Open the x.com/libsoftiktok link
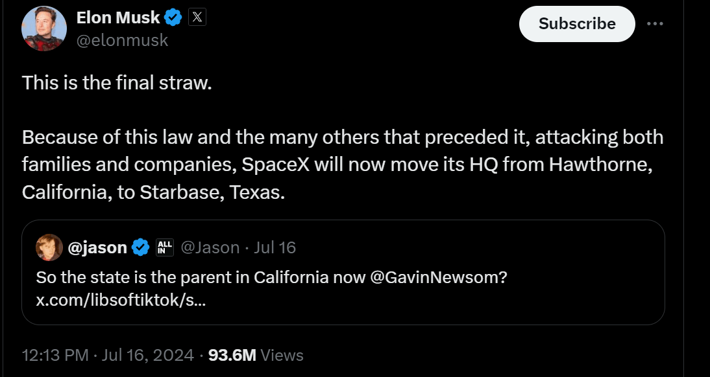This screenshot has height=377, width=710. 121,301
